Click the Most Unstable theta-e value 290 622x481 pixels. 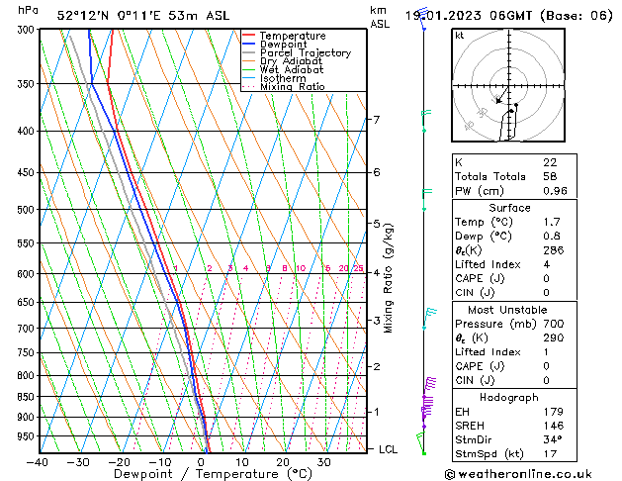[x=554, y=337]
